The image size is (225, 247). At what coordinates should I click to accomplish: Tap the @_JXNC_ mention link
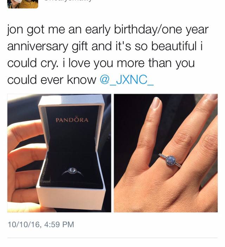point(127,80)
